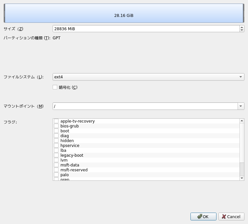Screen dimensions: 248x224
Task: Click the 28836 MiB size input field
Action: pos(146,29)
